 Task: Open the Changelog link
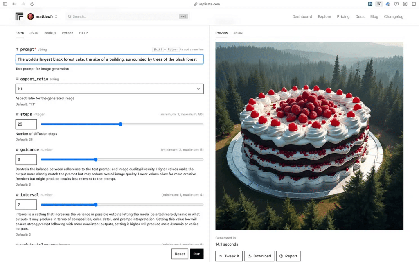(x=394, y=16)
